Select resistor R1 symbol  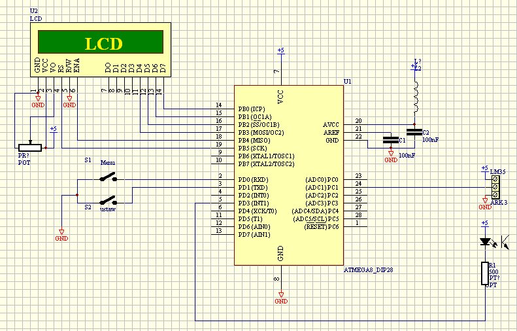point(485,273)
